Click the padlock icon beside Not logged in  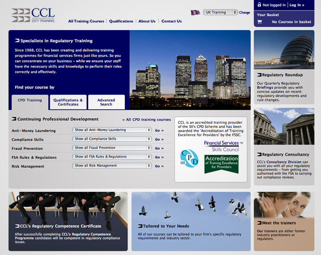point(259,5)
